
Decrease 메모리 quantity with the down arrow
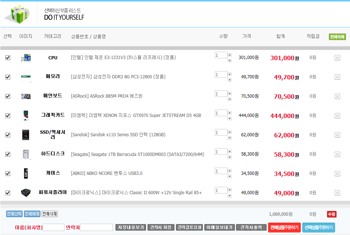click(229, 80)
